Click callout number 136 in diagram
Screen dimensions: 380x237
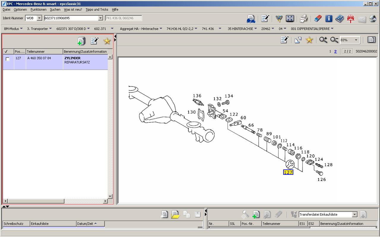tap(197, 96)
